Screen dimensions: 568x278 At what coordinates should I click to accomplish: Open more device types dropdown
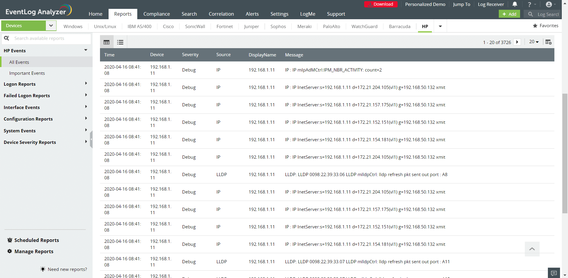tap(440, 26)
